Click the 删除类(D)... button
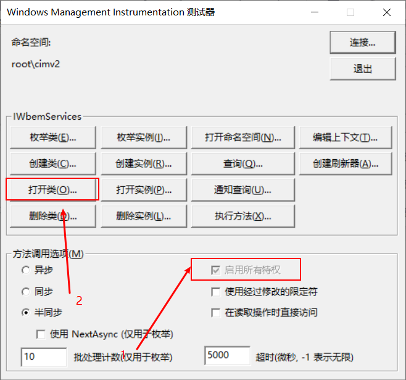The width and height of the screenshot is (406, 380). click(x=53, y=216)
